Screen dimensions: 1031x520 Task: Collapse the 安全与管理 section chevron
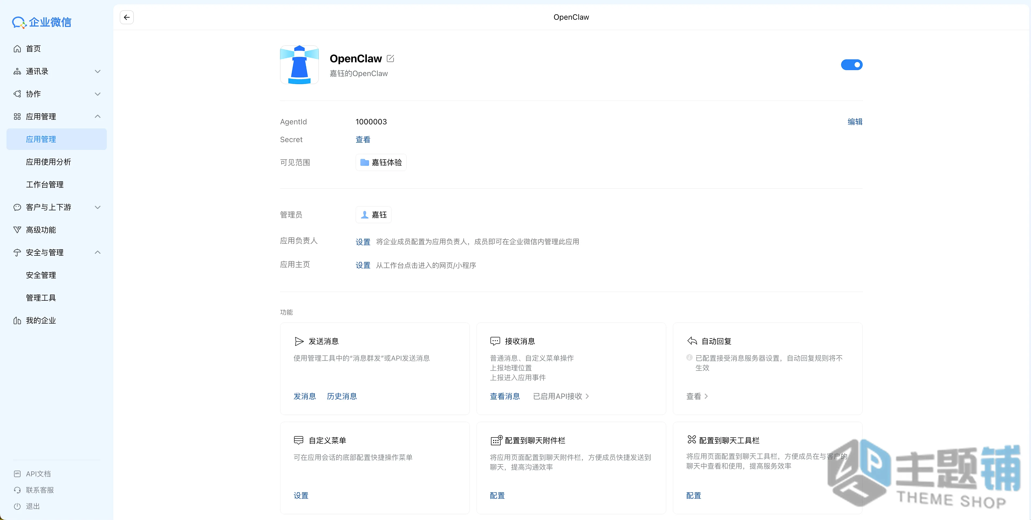97,252
